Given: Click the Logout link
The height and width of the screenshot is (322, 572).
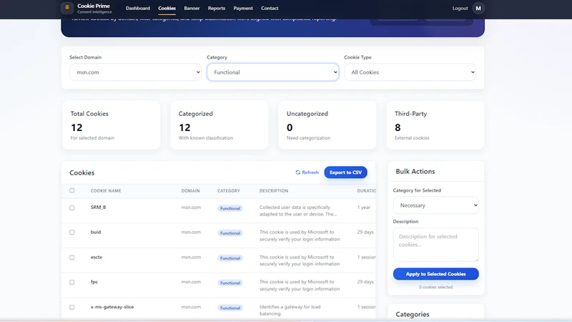Looking at the screenshot, I should point(460,8).
